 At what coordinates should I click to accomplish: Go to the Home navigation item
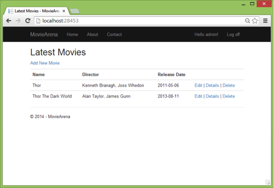pos(72,34)
